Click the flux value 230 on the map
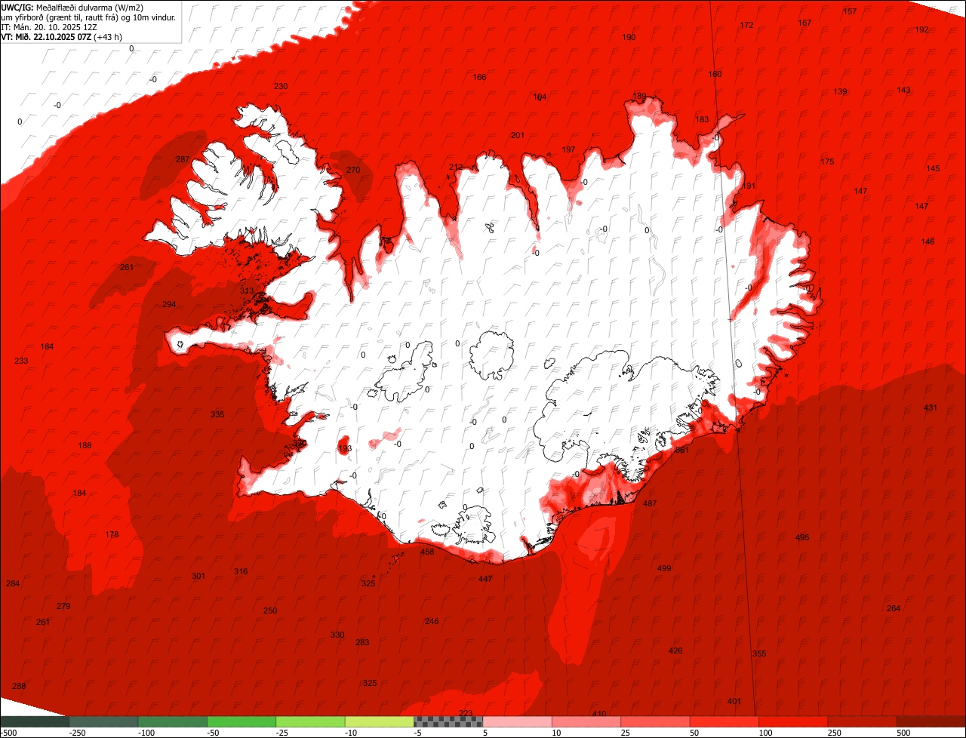This screenshot has height=738, width=966. click(x=281, y=86)
